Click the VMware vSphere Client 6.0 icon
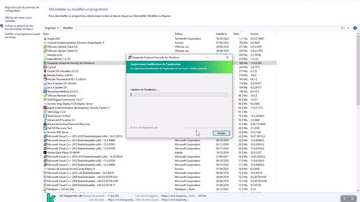Screen dimensions: 360x202 pos(45,47)
